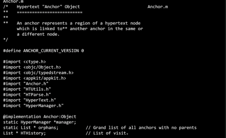Click the #import "Anchor.h" line
The image size is (226, 138).
(x=26, y=84)
